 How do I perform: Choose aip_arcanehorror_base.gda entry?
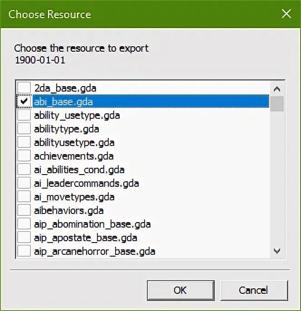point(95,252)
